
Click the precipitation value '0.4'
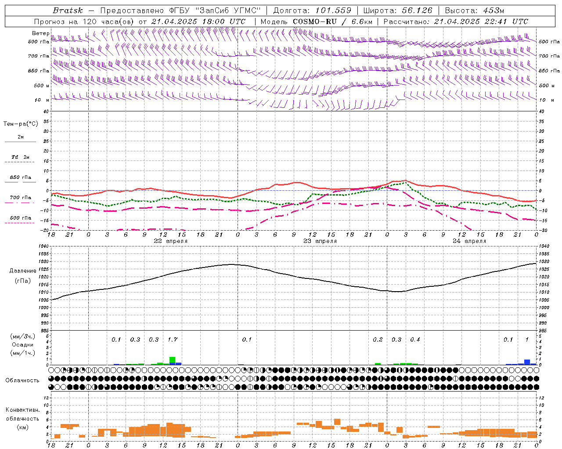click(x=415, y=339)
